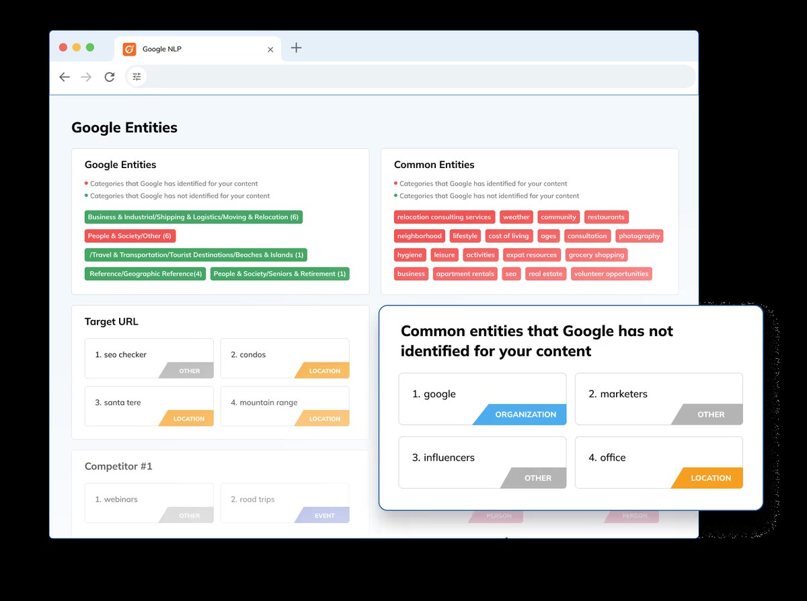Close the Google NLP tab
This screenshot has width=807, height=601.
coord(270,49)
